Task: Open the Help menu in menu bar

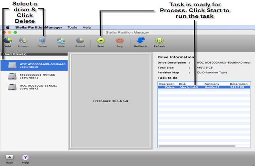Action: click(87, 27)
